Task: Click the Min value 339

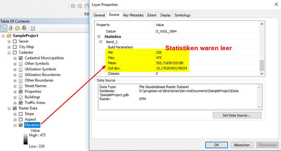Action: point(158,52)
